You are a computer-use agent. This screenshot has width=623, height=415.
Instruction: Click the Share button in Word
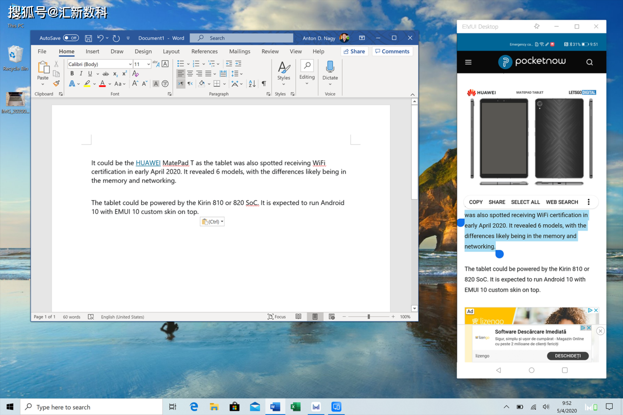(x=354, y=51)
